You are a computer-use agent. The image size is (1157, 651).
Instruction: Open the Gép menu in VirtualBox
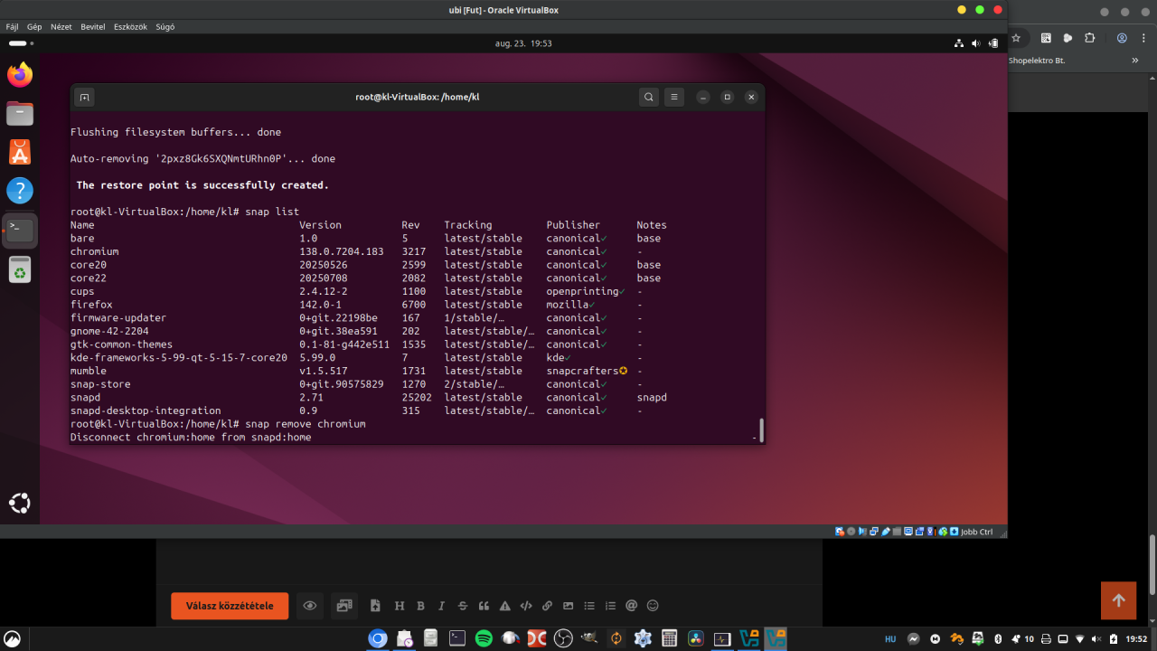click(34, 27)
